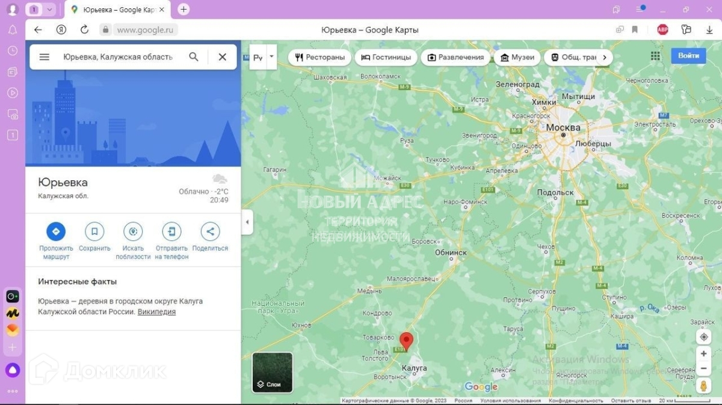722x405 pixels.
Task: Zoom out the map with minus
Action: tap(703, 368)
